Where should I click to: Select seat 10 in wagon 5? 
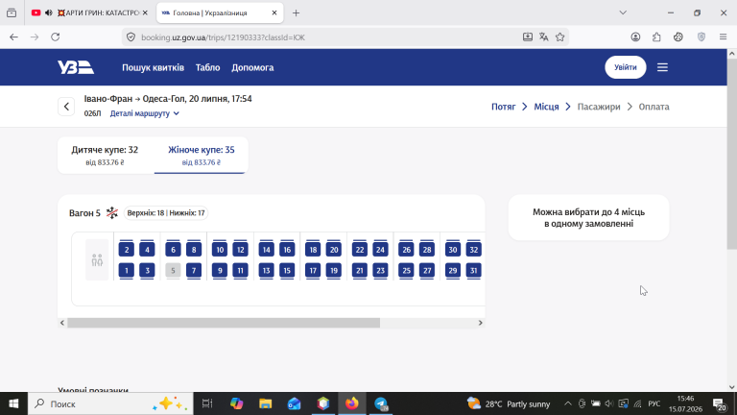(x=220, y=250)
